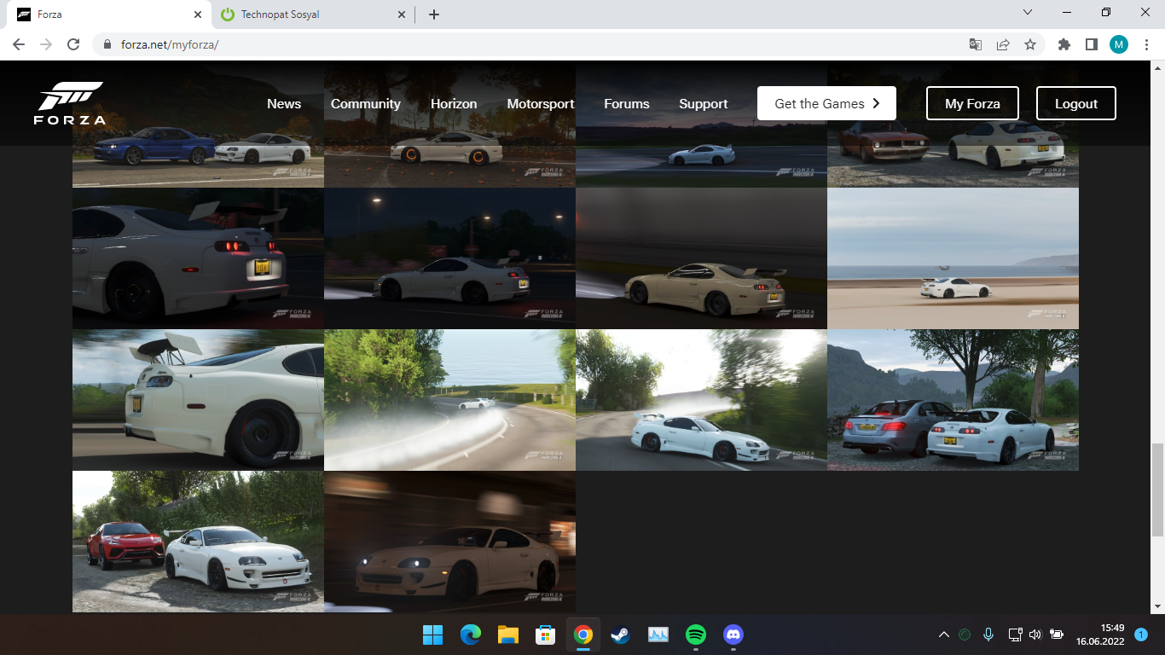Viewport: 1165px width, 655px height.
Task: Launch Discord from the taskbar
Action: (x=733, y=635)
